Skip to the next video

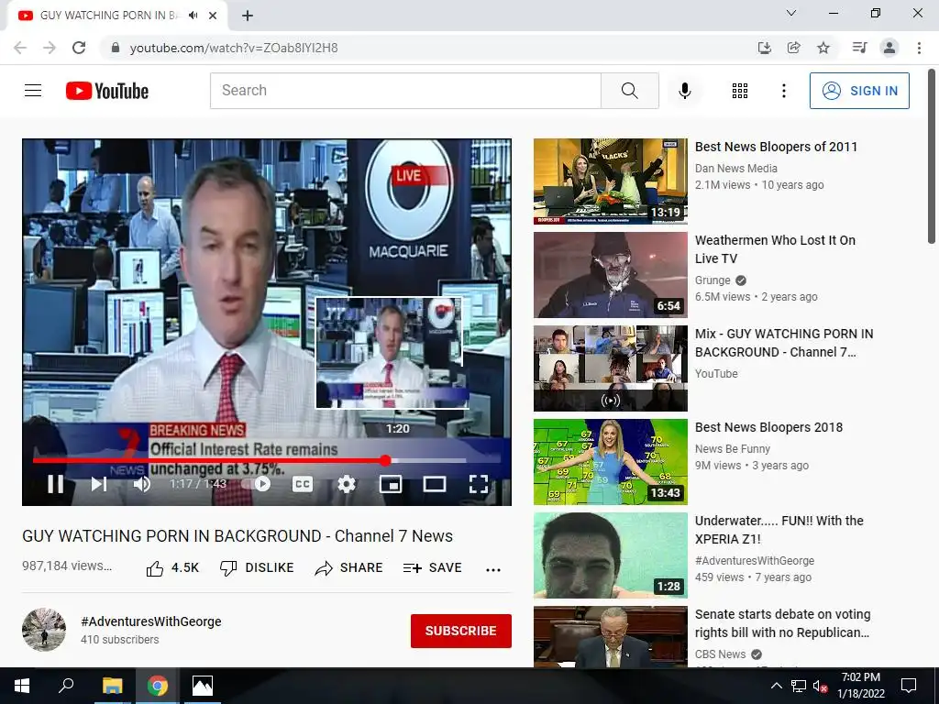point(99,484)
